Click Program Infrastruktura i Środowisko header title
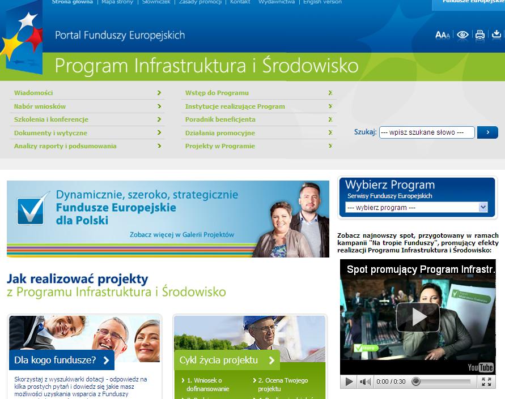Image resolution: width=505 pixels, height=399 pixels. 206,66
